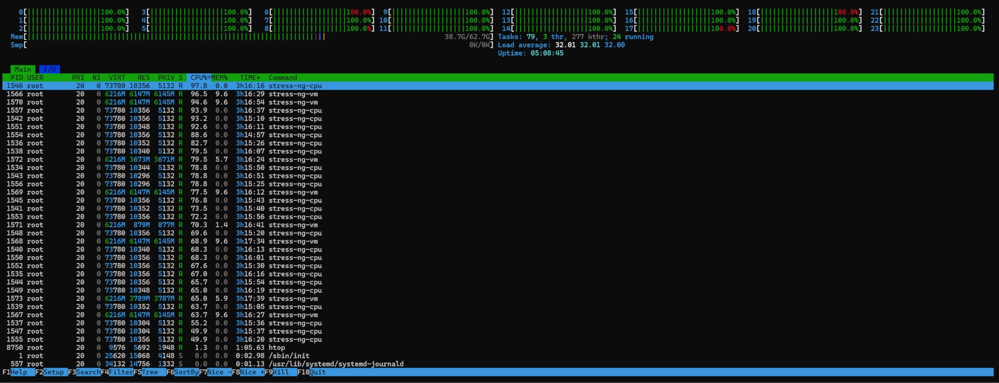
Task: Click F9 Kill button
Action: [x=281, y=372]
